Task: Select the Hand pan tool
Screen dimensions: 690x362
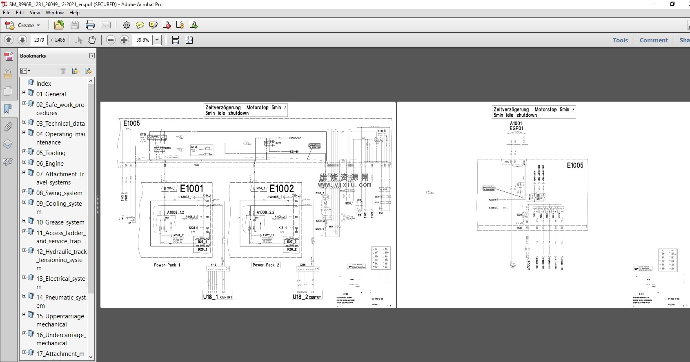Action: pyautogui.click(x=92, y=40)
